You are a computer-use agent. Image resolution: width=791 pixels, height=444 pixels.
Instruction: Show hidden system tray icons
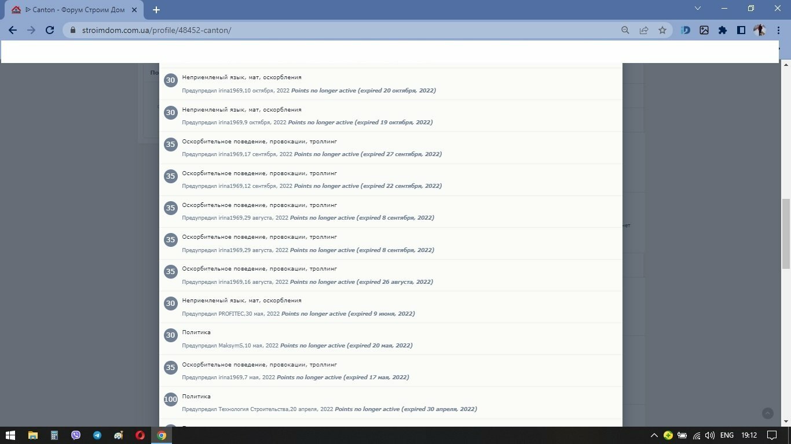tap(654, 435)
